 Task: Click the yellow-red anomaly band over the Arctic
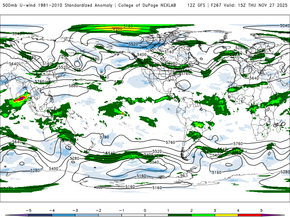pyautogui.click(x=119, y=28)
